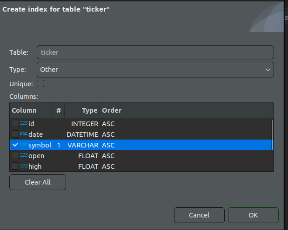Open the Type dropdown showing Other
This screenshot has height=230, width=288.
[x=155, y=70]
